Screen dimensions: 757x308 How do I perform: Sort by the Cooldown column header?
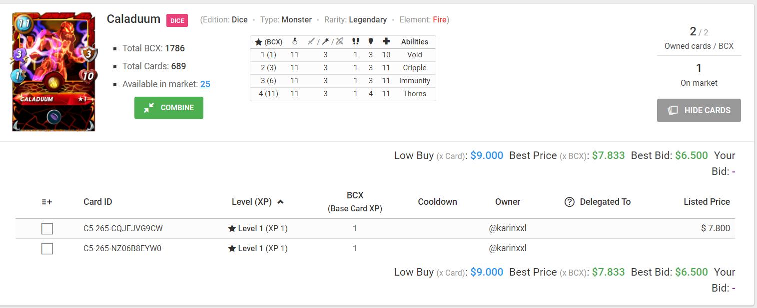pos(437,202)
